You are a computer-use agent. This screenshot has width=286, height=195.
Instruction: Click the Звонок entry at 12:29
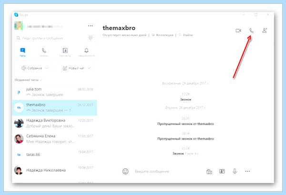point(186,100)
